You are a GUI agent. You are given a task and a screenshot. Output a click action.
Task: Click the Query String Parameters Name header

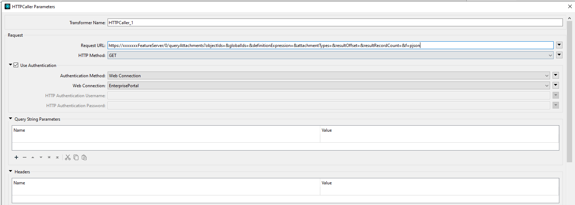pyautogui.click(x=19, y=130)
